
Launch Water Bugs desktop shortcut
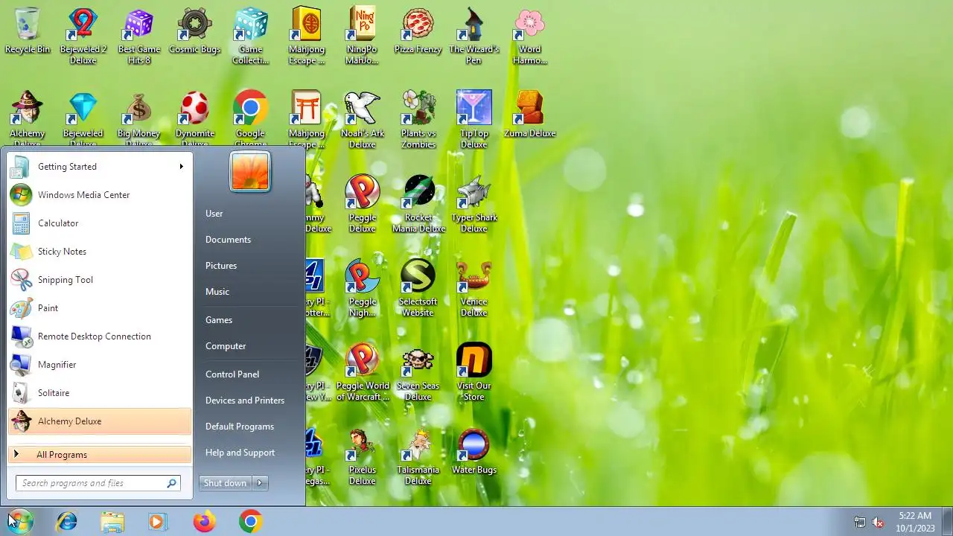coord(474,452)
